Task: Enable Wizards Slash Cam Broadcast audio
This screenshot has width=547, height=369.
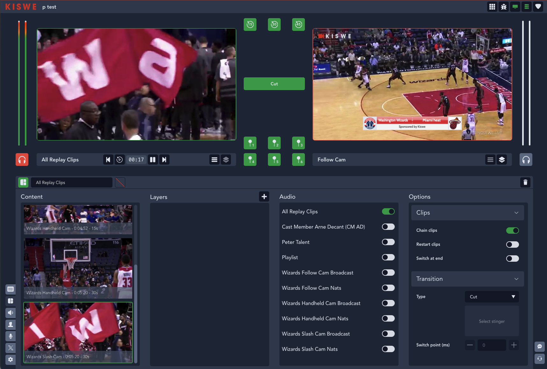Action: point(388,334)
